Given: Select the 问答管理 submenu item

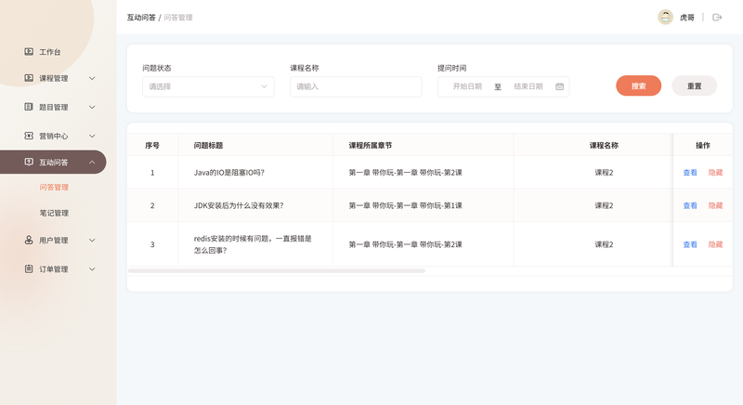Looking at the screenshot, I should coord(54,187).
